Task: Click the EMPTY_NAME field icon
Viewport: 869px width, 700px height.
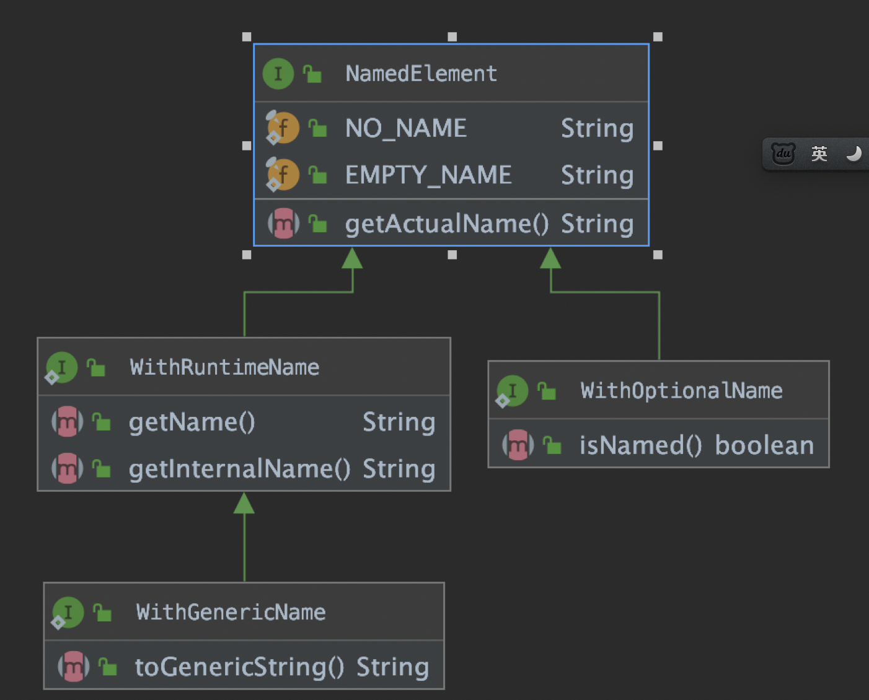Action: coord(283,175)
